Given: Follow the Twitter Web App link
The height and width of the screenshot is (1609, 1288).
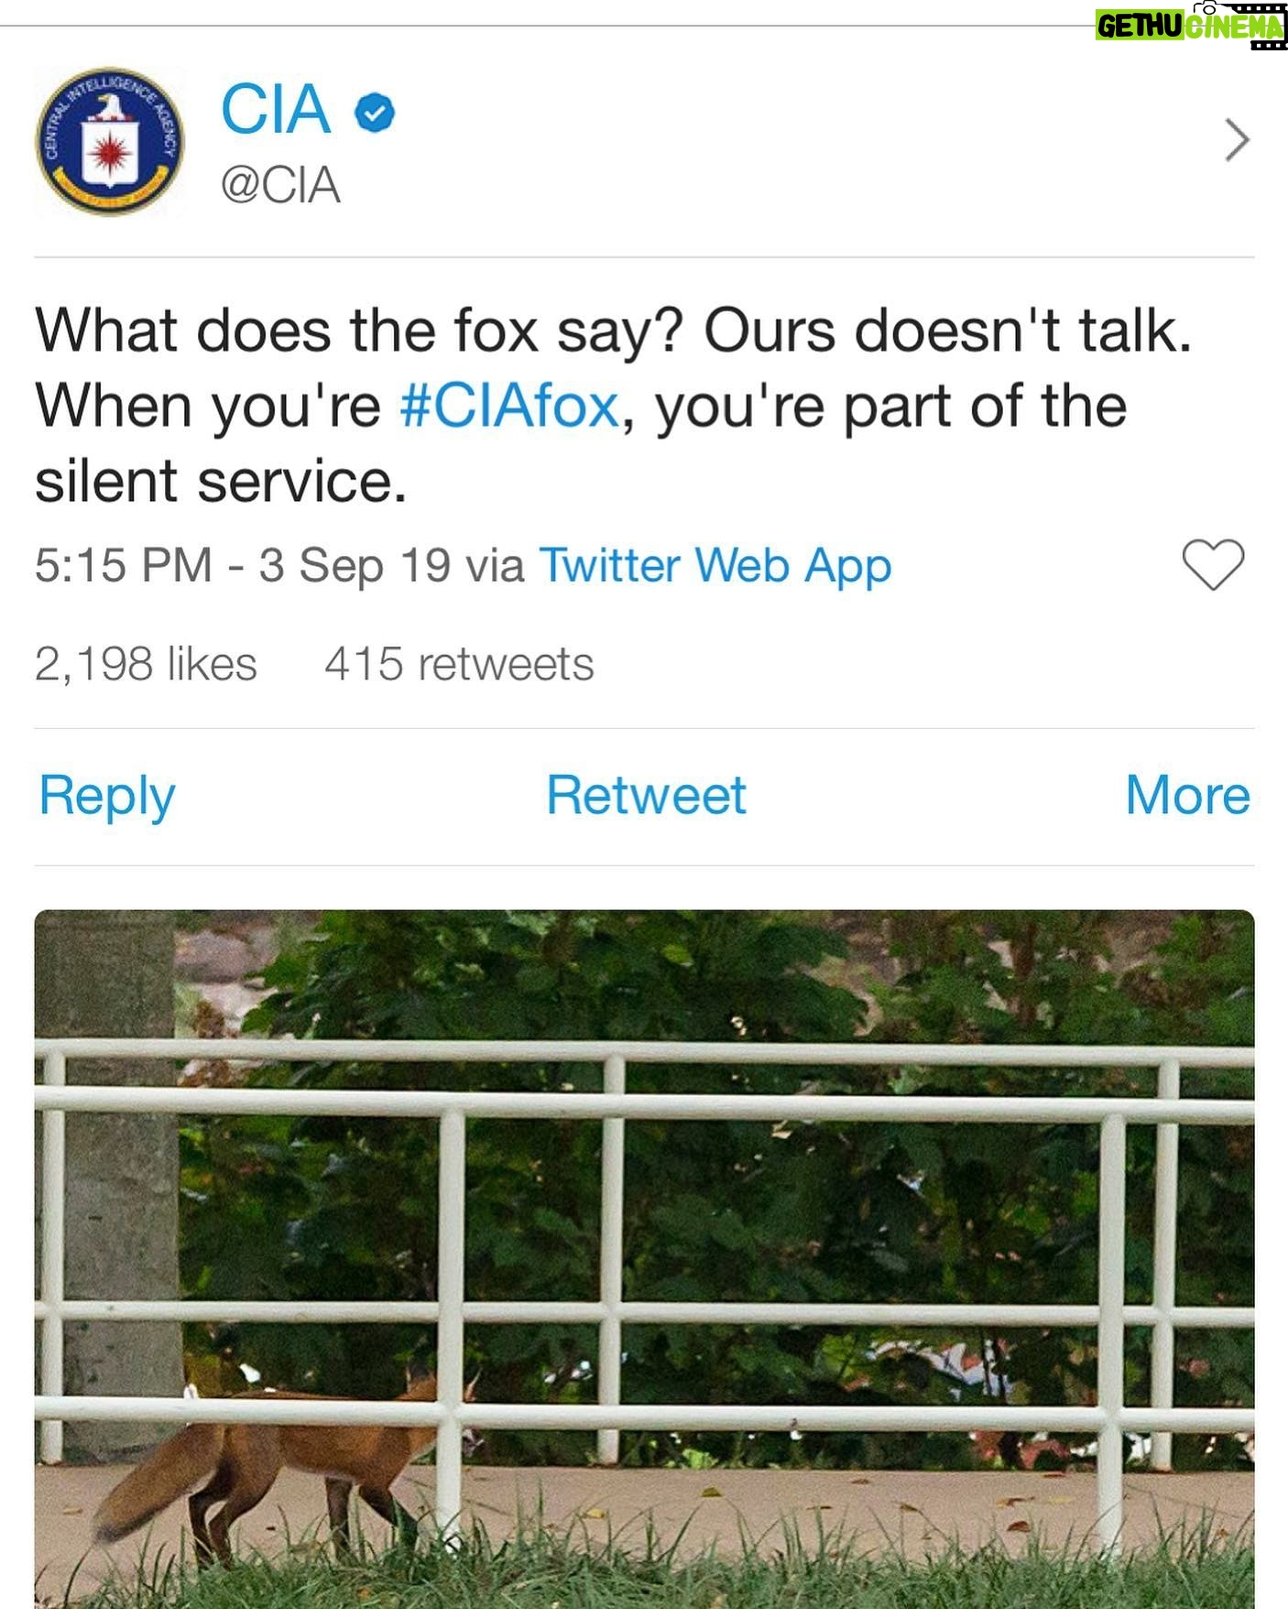Looking at the screenshot, I should point(715,565).
